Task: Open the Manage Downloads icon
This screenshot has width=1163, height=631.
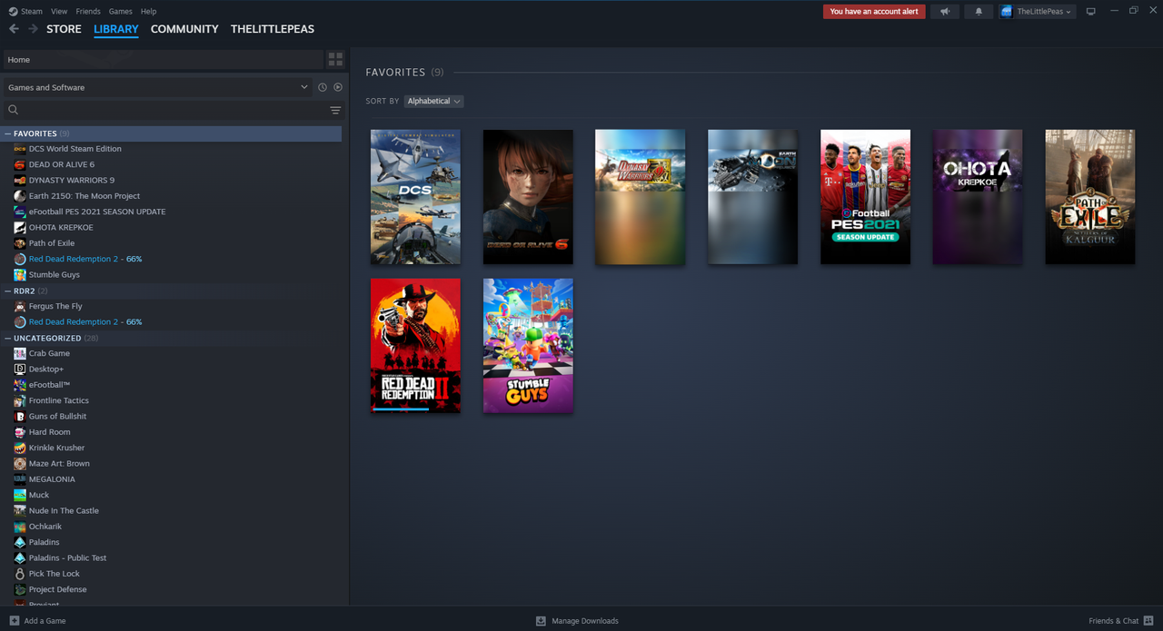Action: click(541, 621)
